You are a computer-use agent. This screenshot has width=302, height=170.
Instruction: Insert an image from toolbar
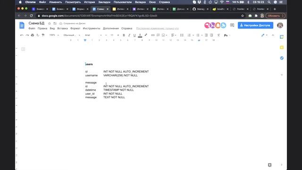pyautogui.click(x=164, y=35)
